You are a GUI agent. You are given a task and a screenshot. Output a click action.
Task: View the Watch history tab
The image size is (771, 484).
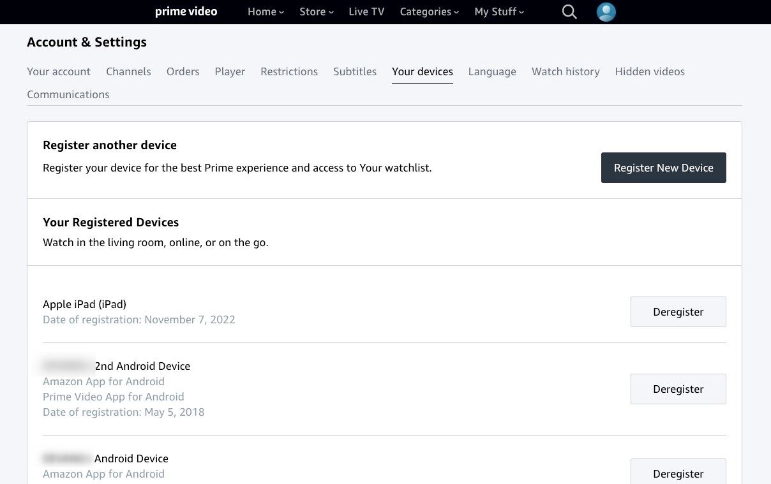coord(565,71)
